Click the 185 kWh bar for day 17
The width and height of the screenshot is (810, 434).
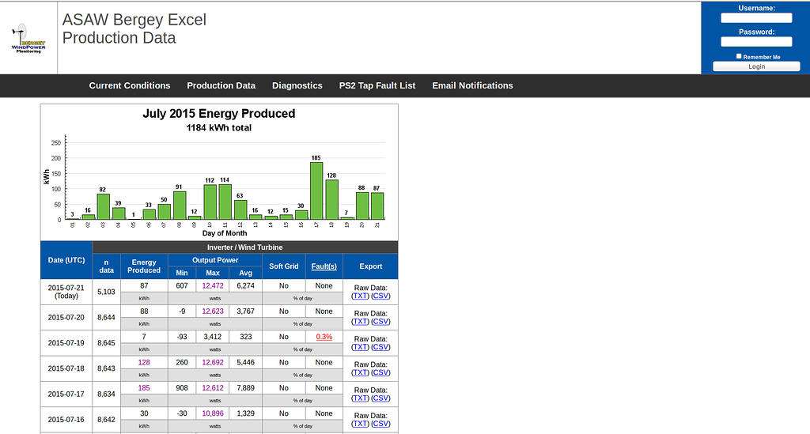click(x=316, y=191)
